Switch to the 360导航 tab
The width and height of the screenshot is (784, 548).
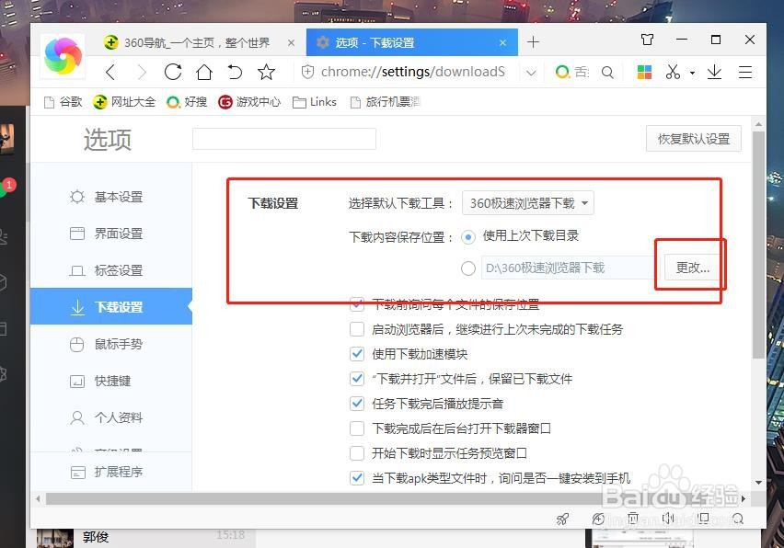click(201, 41)
